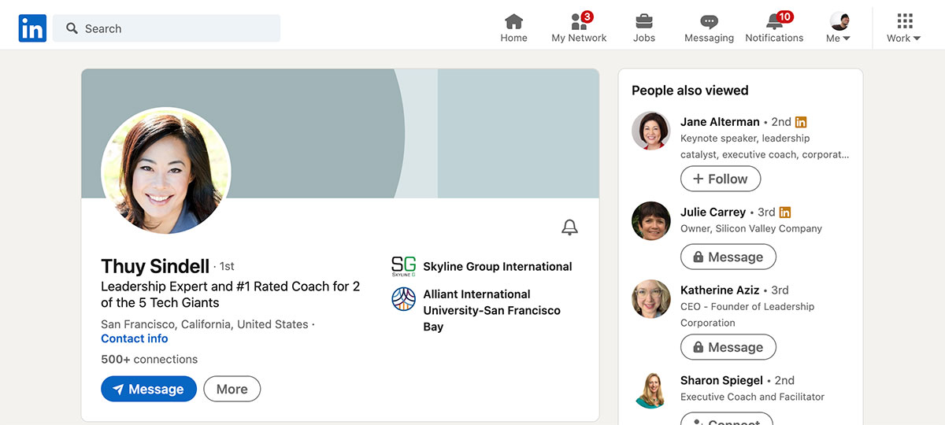Open Contact info

[134, 338]
